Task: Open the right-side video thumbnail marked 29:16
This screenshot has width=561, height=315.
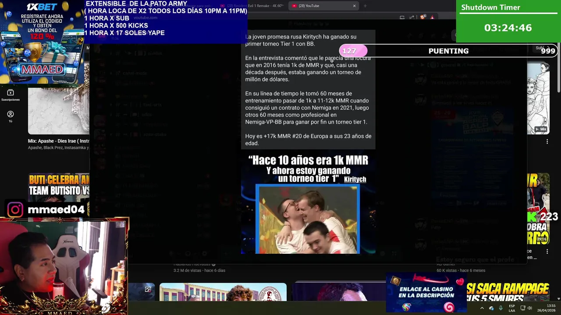Action: 538,208
